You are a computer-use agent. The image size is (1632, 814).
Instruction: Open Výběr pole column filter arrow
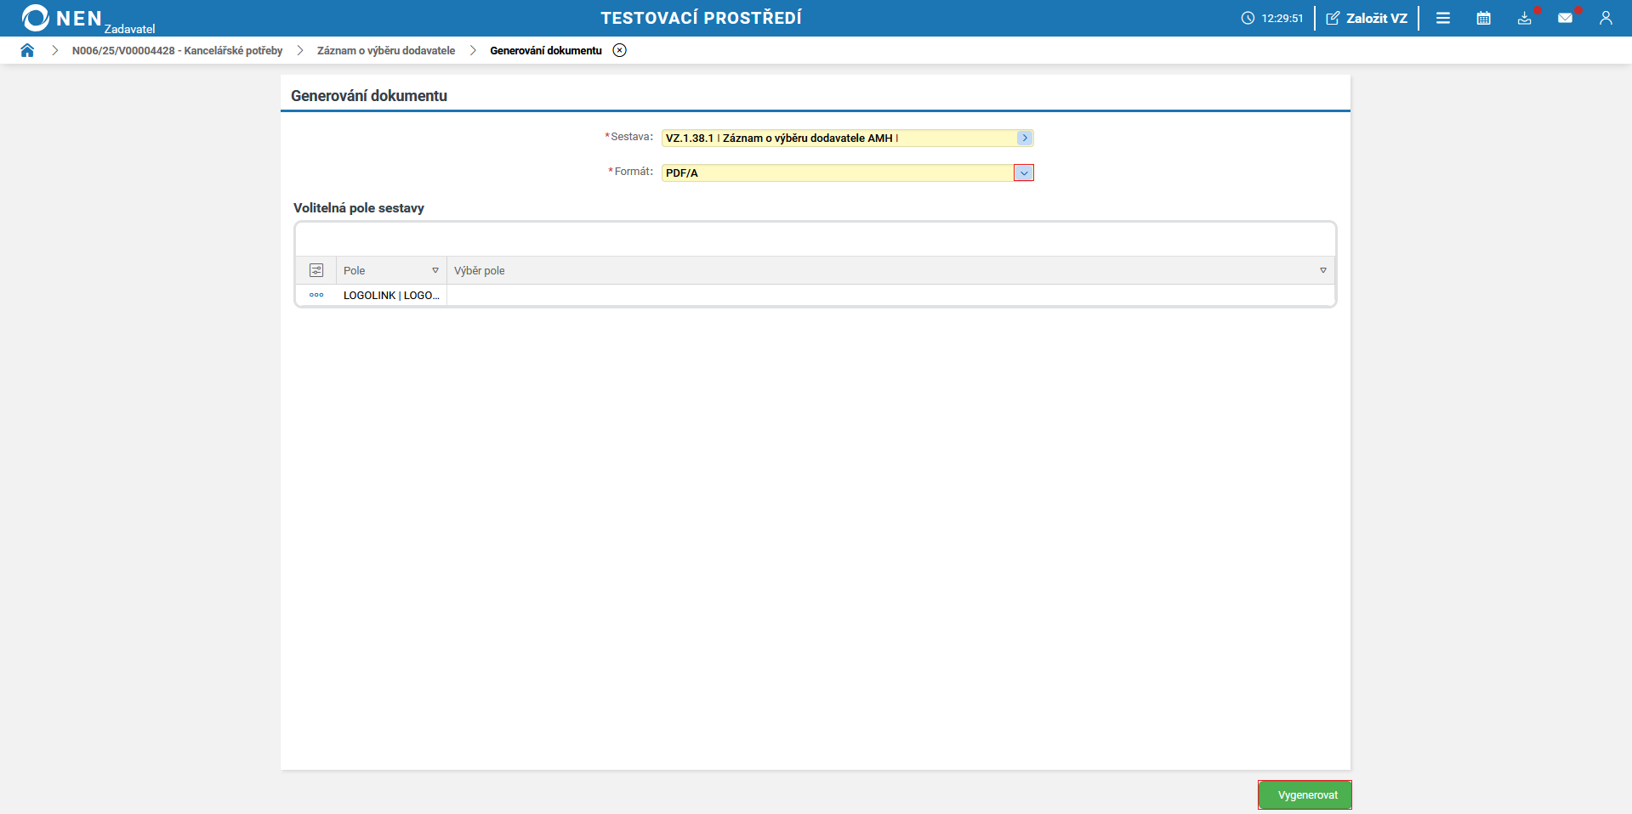click(1322, 270)
